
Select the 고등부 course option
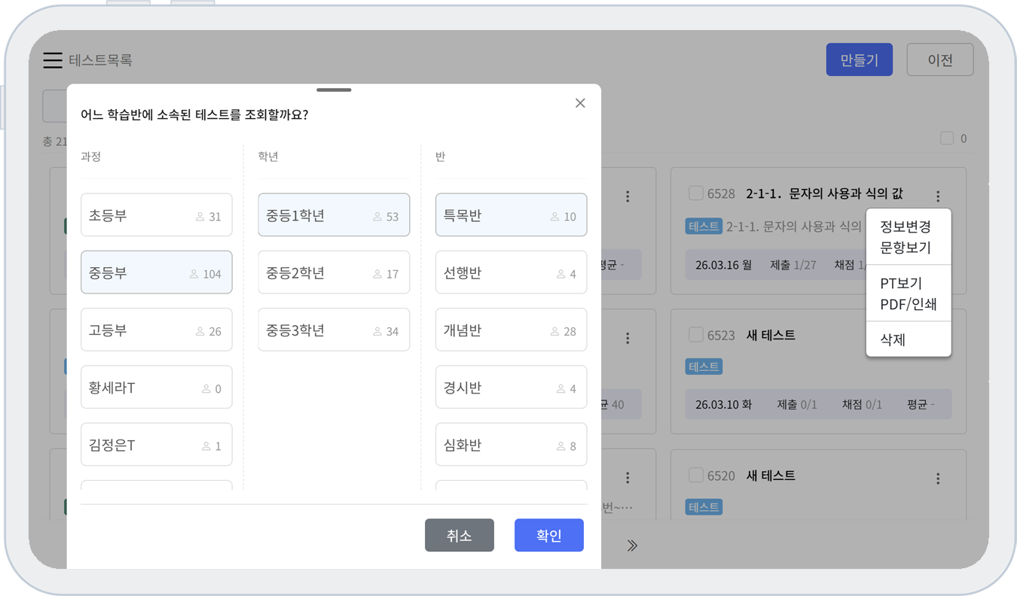[156, 330]
